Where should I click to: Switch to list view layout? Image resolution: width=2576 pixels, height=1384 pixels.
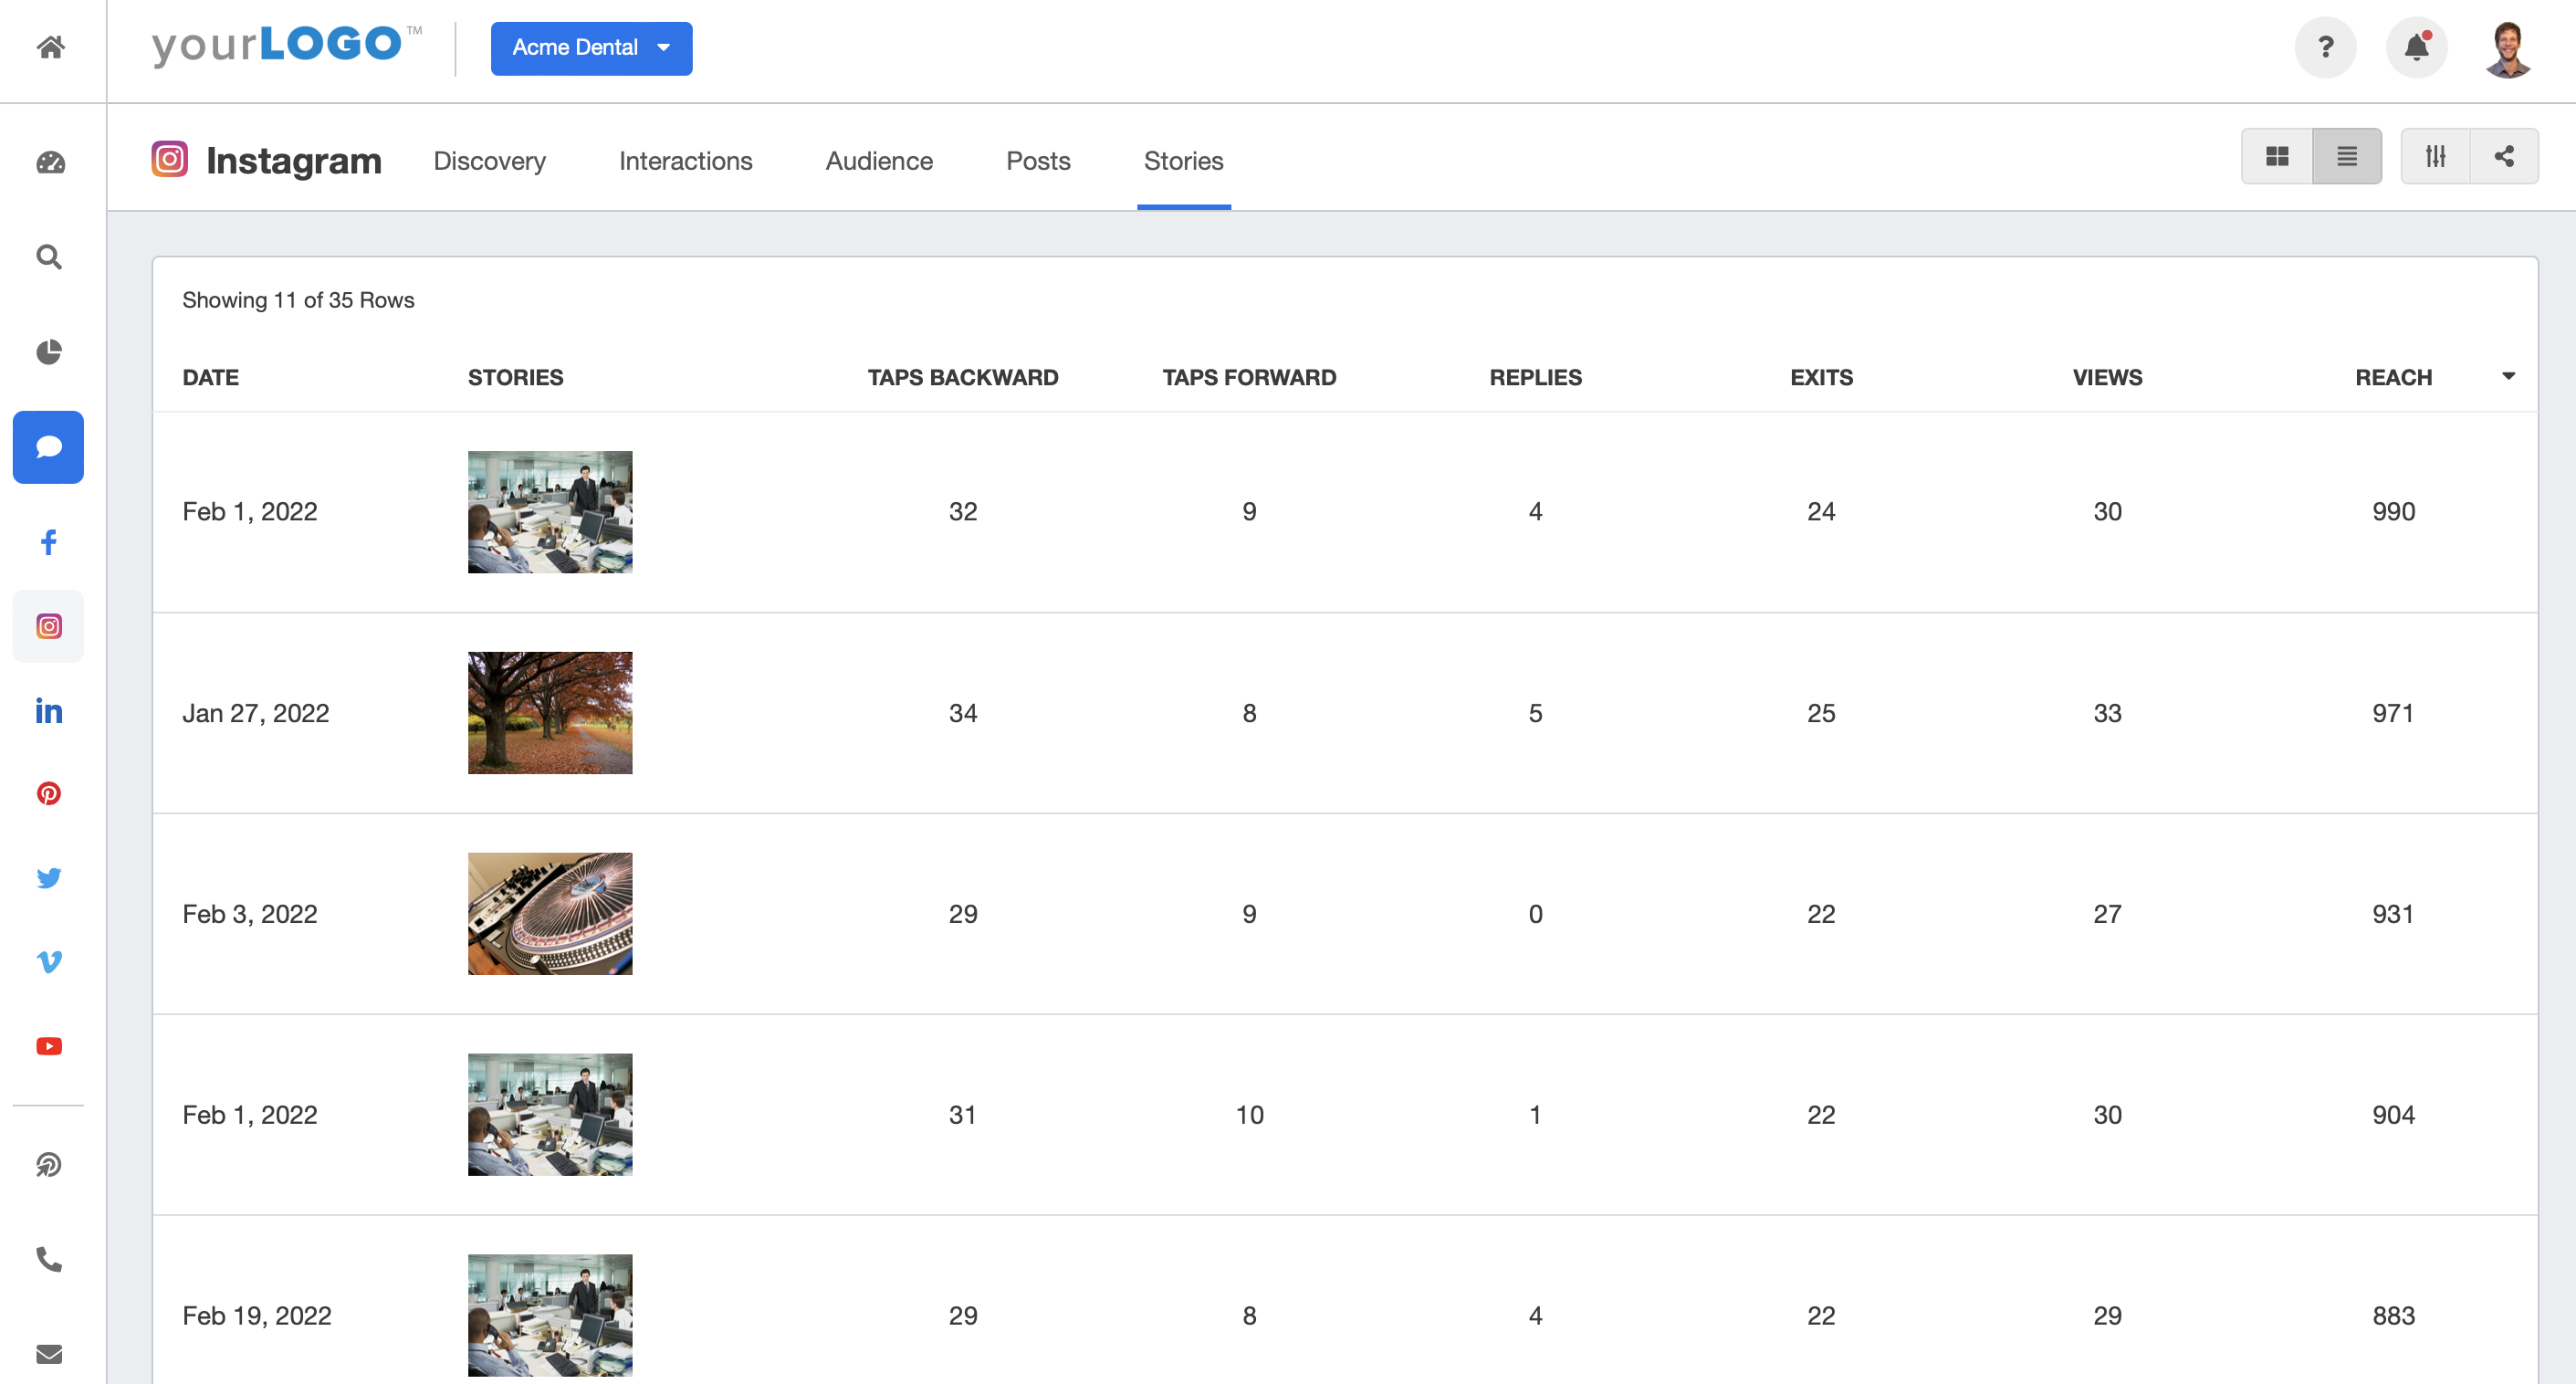coord(2346,156)
